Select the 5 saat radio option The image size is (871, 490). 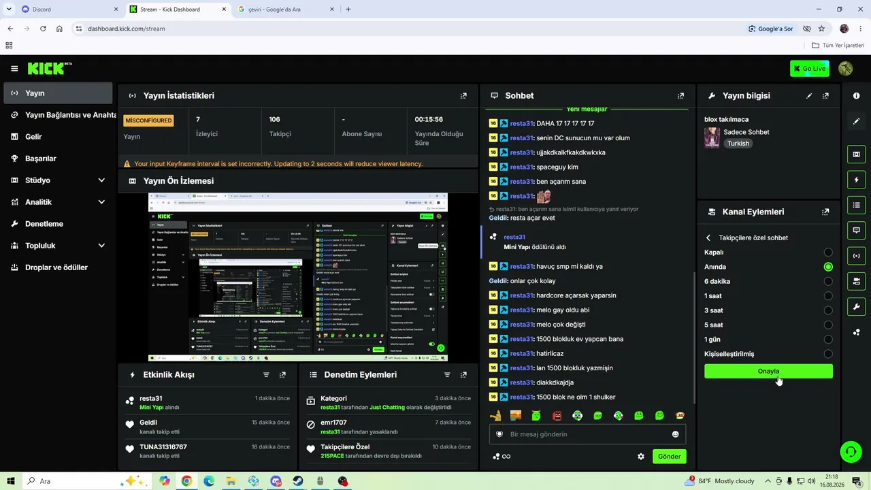pyautogui.click(x=828, y=325)
